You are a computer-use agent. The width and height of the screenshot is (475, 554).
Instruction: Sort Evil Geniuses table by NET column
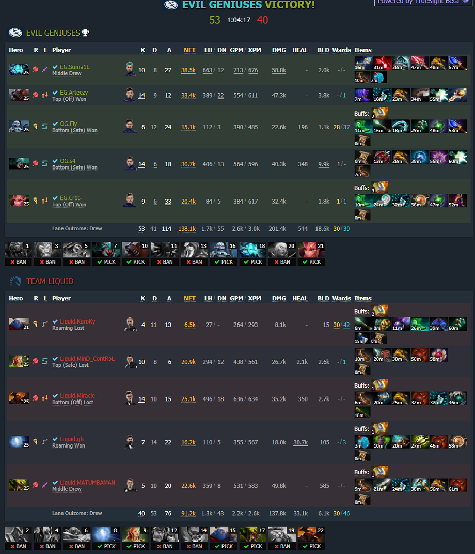189,50
